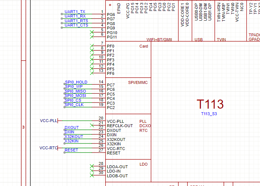Select the TVIN-VRN pin label
Screen dimensions: 260x186
click(x=219, y=12)
